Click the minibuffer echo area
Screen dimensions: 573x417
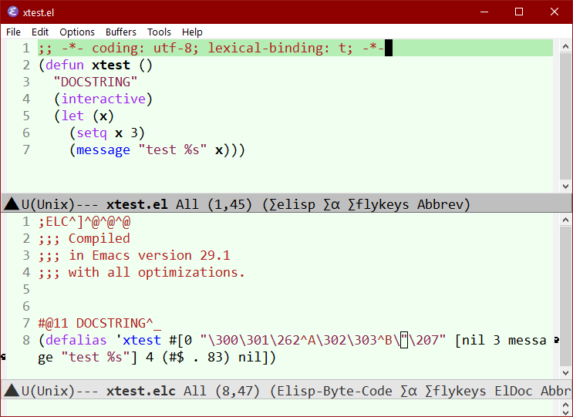pyautogui.click(x=279, y=408)
